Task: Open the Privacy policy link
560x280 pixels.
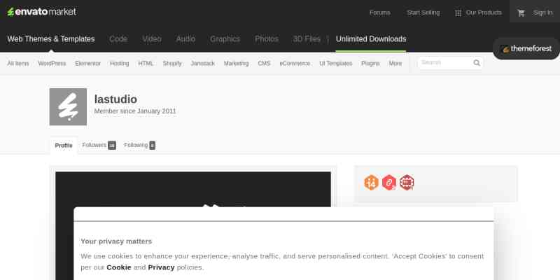Action: pos(161,267)
